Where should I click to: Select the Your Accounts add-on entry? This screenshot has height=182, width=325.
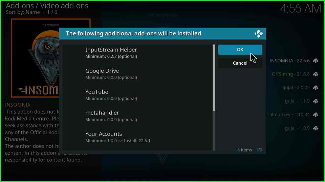(x=138, y=137)
